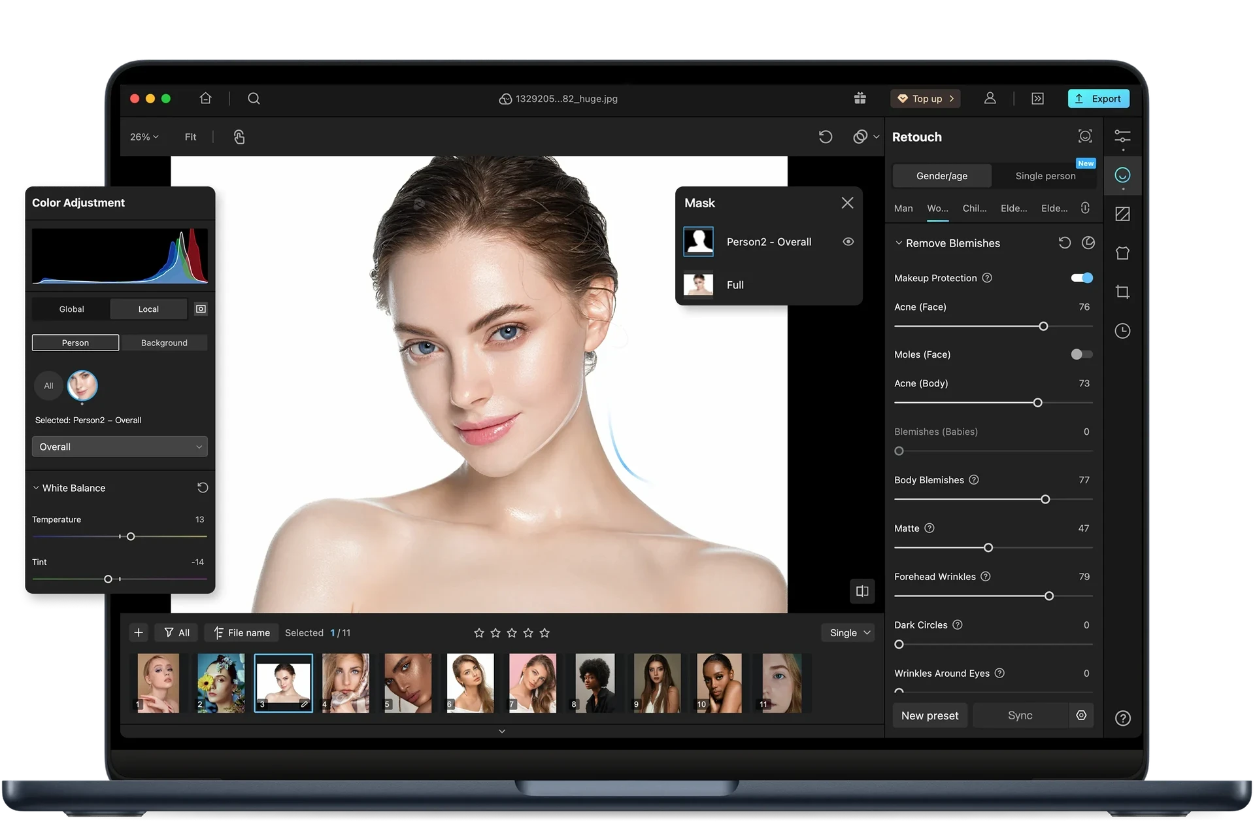Viewport: 1255px width, 822px height.
Task: Select the crop tool in right sidebar
Action: pos(1122,292)
